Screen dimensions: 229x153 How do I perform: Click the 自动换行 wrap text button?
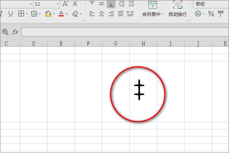pyautogui.click(x=178, y=9)
